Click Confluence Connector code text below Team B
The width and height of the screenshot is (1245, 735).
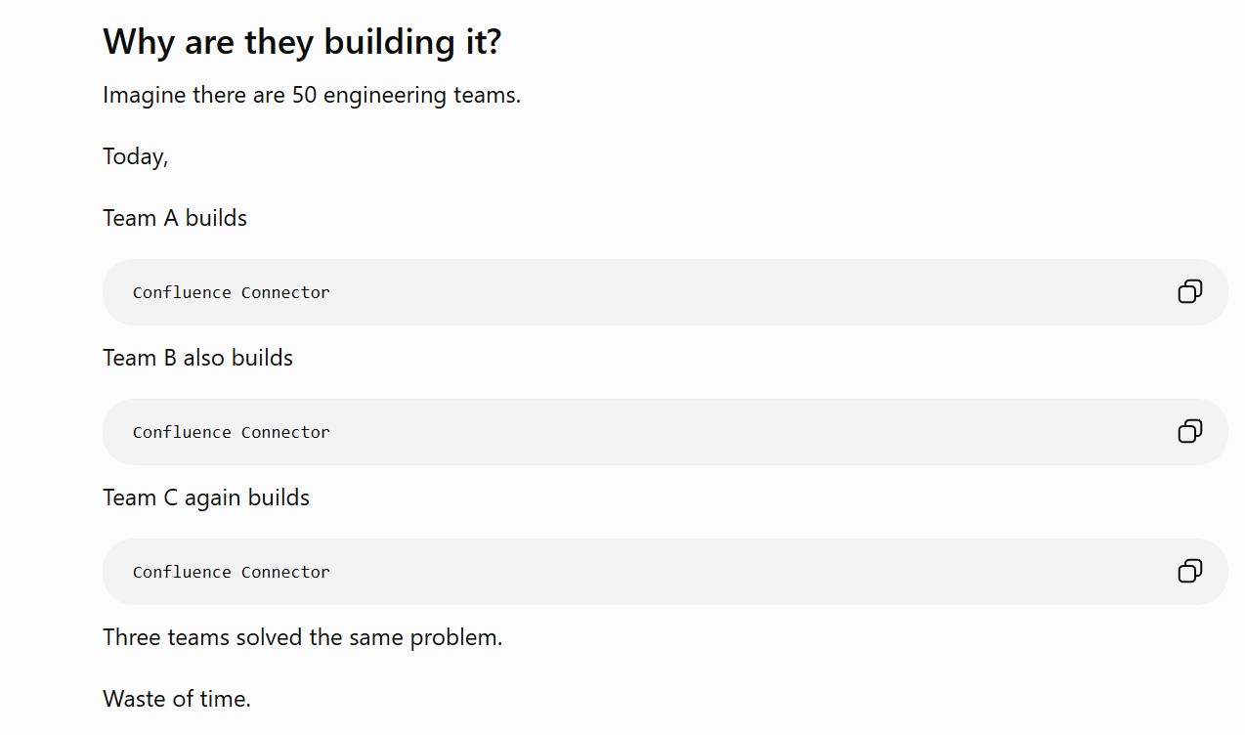232,432
